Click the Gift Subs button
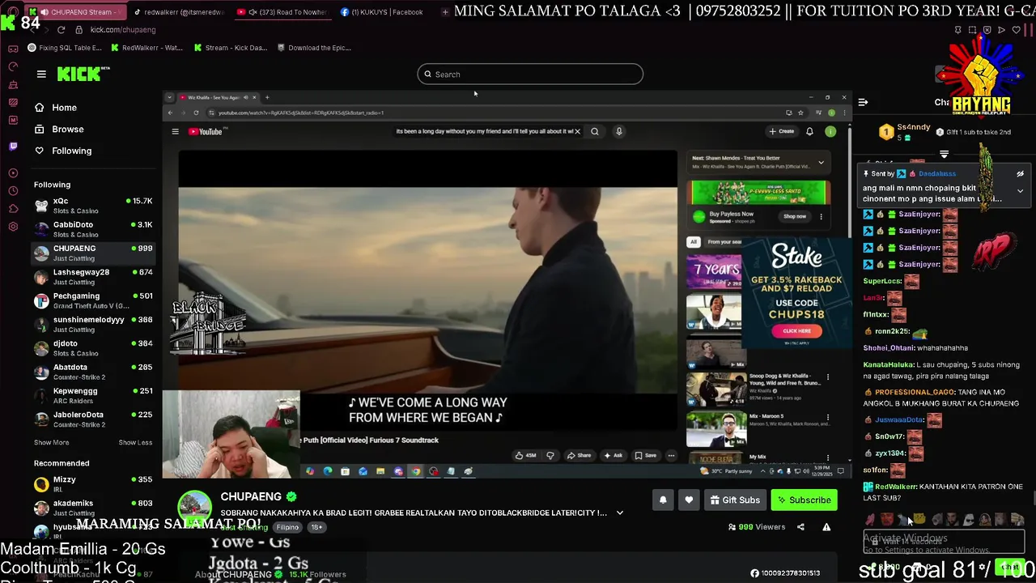Viewport: 1036px width, 583px height. 735,500
